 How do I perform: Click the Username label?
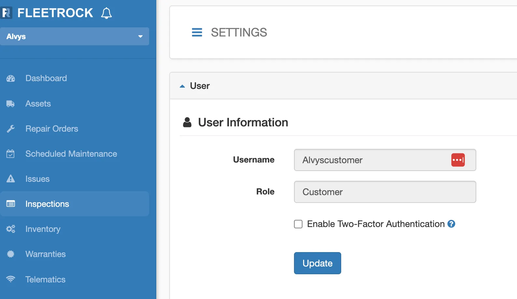tap(254, 160)
